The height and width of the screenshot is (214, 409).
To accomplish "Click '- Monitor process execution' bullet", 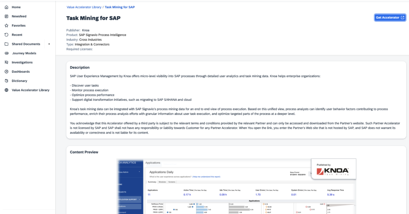I will (89, 90).
